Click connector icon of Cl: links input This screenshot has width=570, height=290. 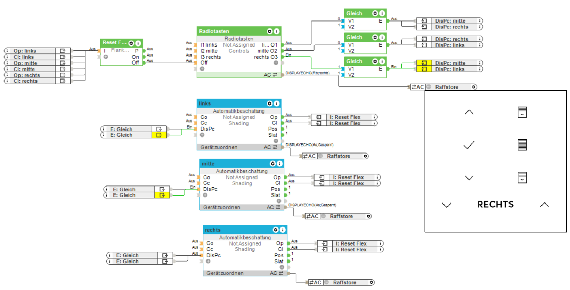[x=63, y=57]
